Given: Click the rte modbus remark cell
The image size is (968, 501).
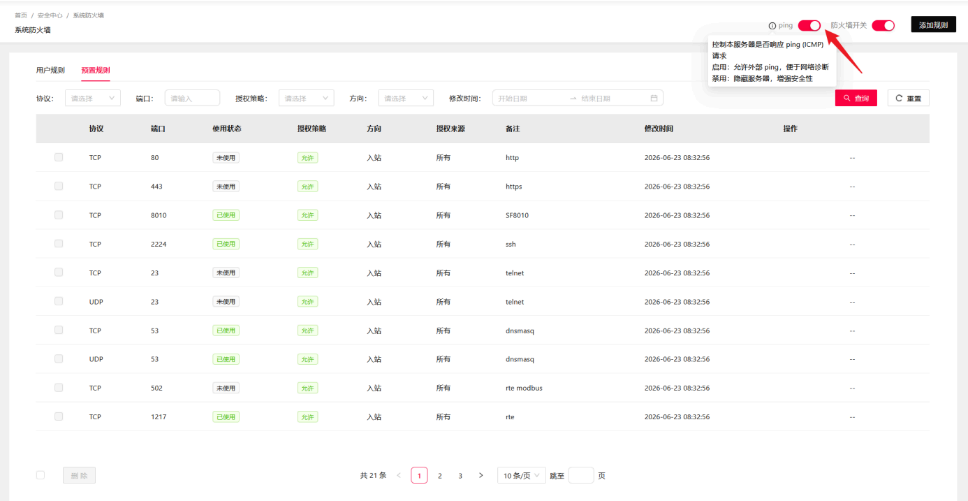Looking at the screenshot, I should 524,388.
